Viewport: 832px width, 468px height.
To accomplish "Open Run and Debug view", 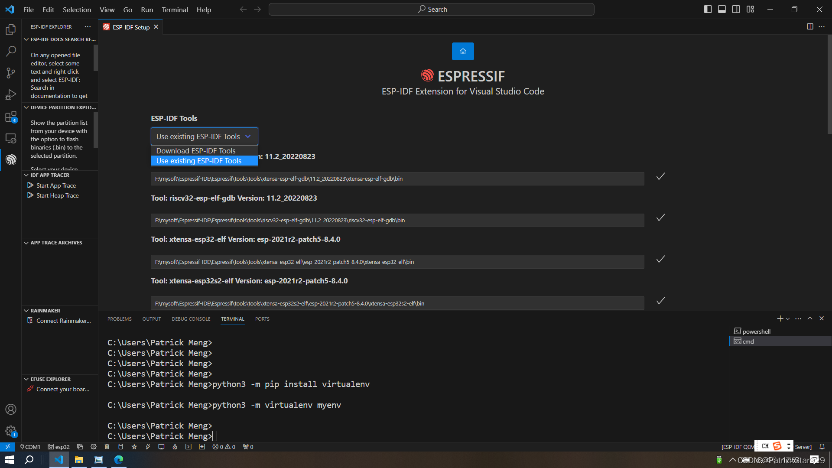I will [11, 94].
